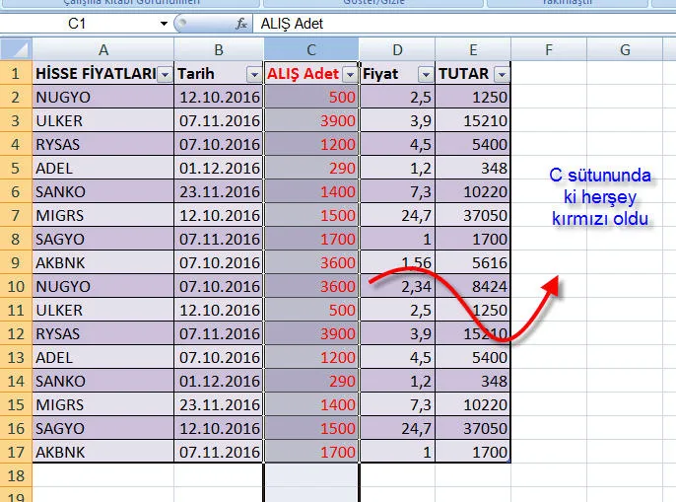Select row 17 header
The width and height of the screenshot is (676, 502).
pos(16,453)
